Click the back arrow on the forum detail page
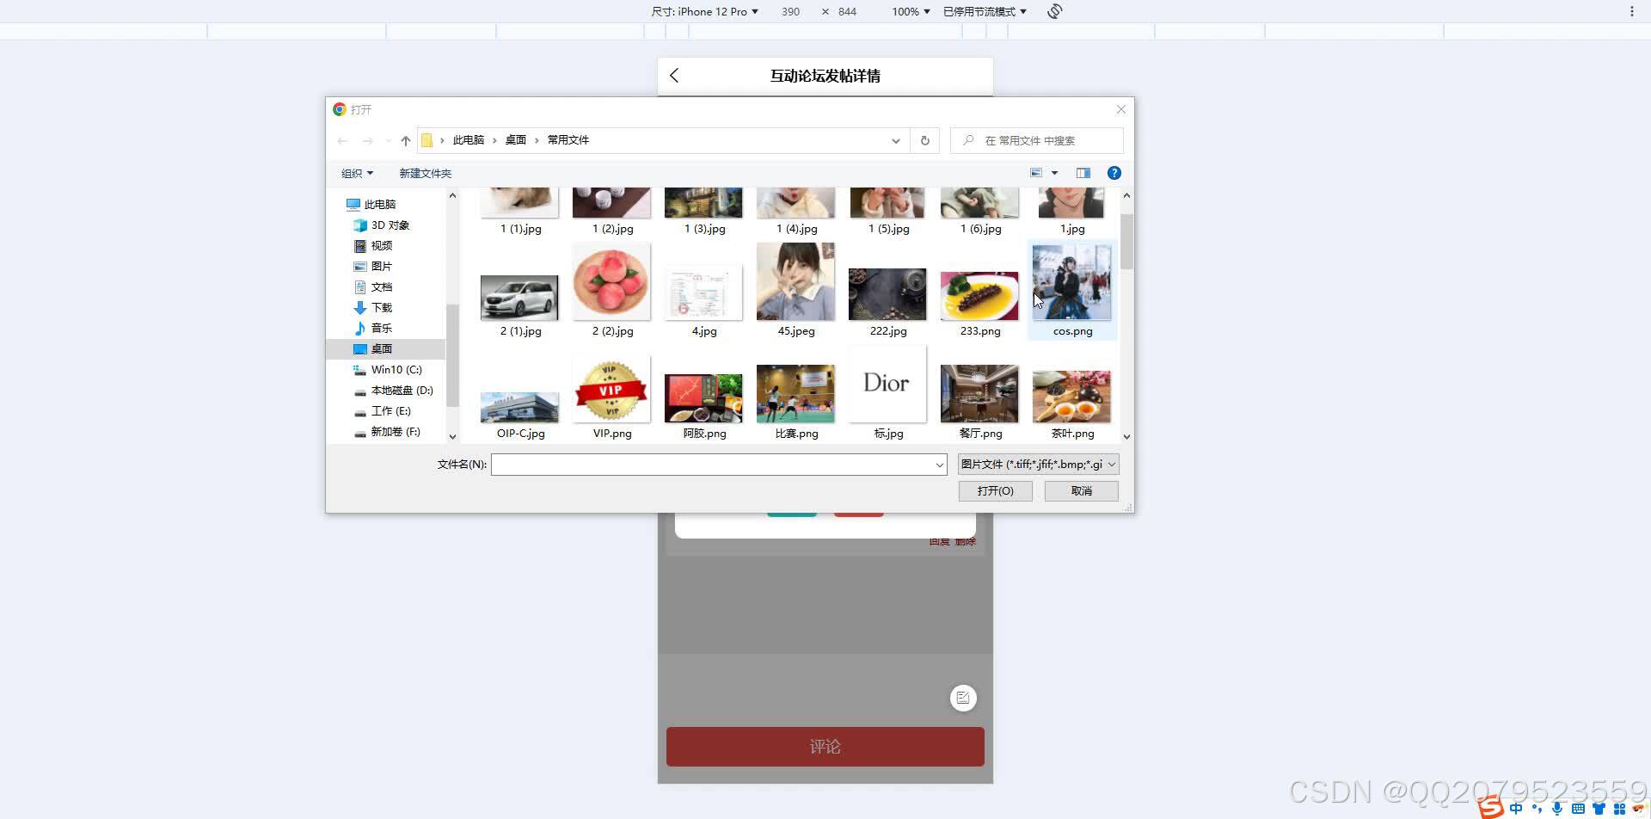Screen dimensions: 1651x819 [x=674, y=76]
